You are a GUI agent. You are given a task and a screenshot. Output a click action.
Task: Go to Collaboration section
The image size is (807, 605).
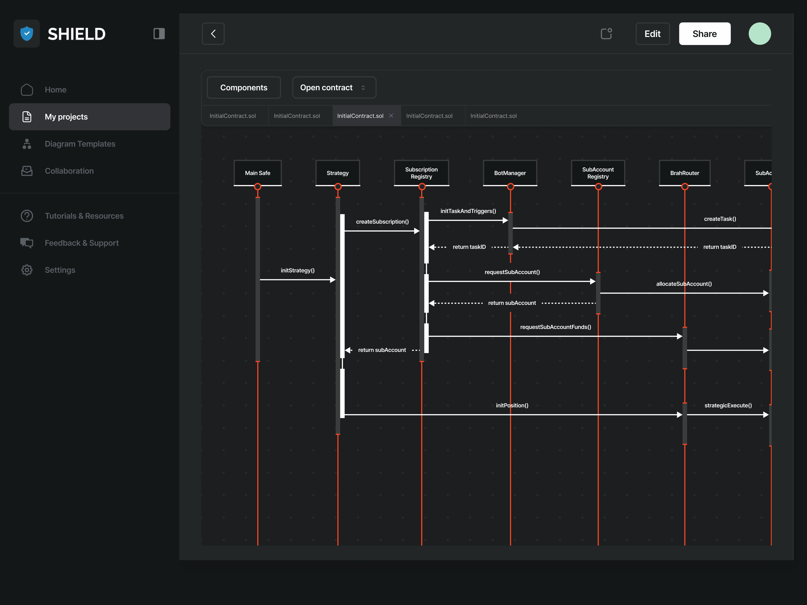tap(69, 171)
